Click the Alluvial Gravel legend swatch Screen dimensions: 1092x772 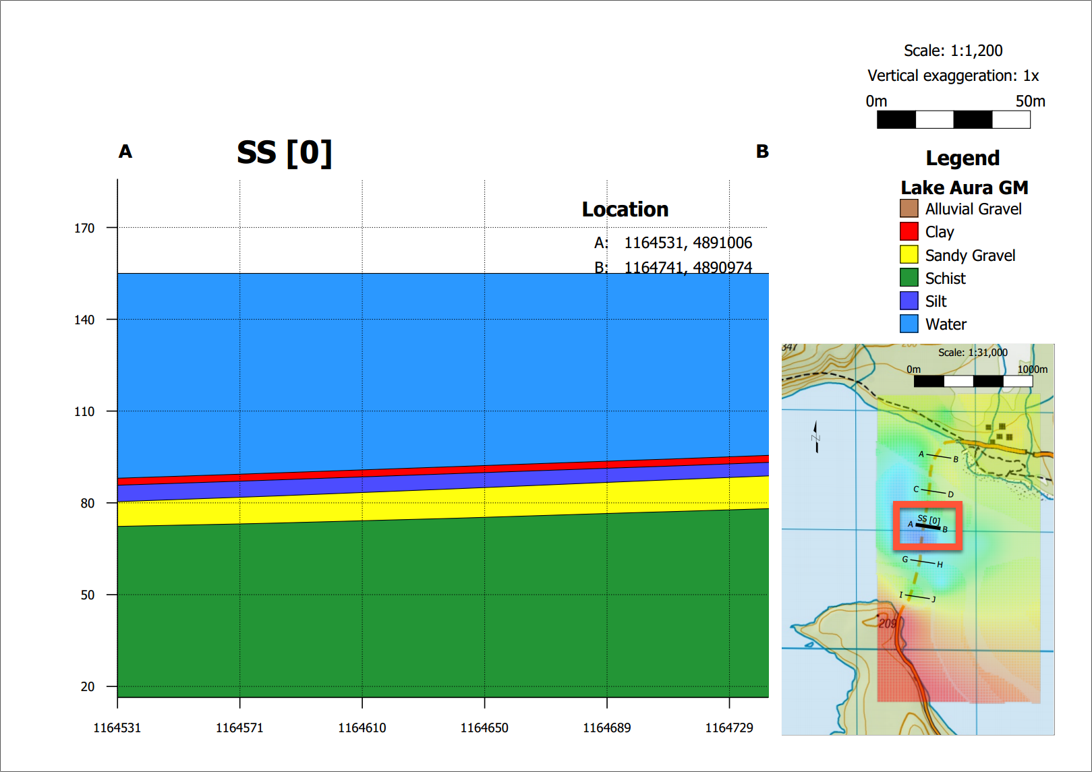coord(909,208)
